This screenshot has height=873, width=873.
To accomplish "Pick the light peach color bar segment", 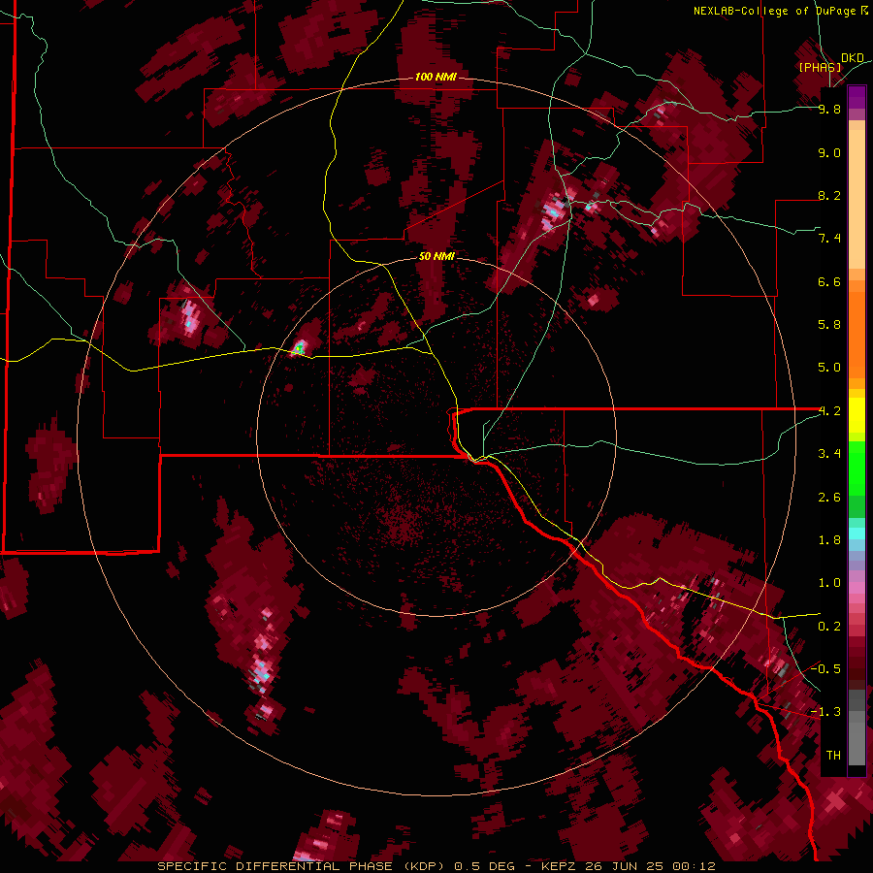I will coord(857,201).
